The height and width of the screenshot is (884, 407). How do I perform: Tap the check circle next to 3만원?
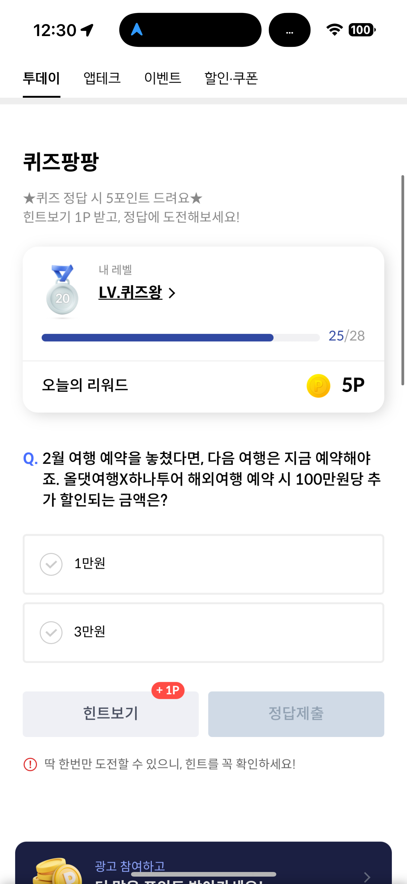(51, 632)
